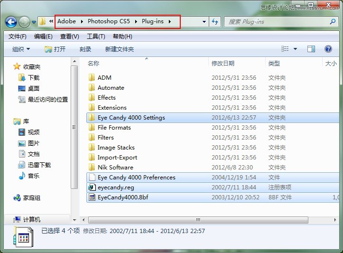Select the Filters folder
Screen dimensions: 343x253
(106, 138)
